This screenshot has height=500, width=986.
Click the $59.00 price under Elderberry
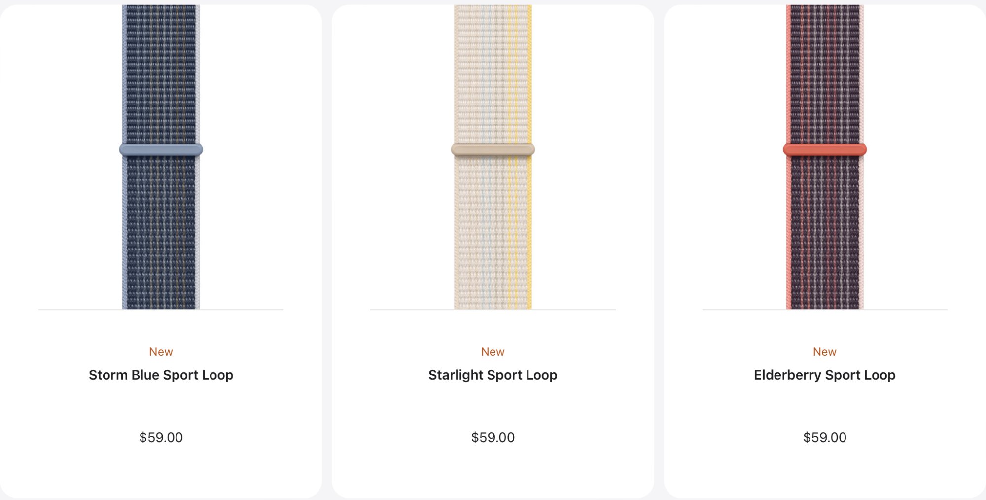(x=824, y=437)
